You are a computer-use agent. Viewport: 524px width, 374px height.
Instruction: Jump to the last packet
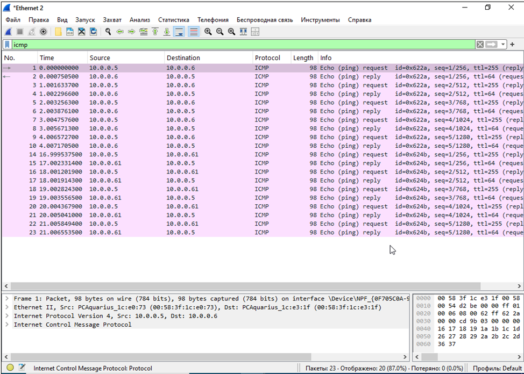click(167, 32)
